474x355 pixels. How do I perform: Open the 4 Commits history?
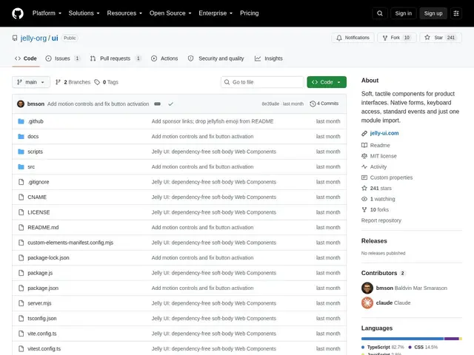pos(324,104)
